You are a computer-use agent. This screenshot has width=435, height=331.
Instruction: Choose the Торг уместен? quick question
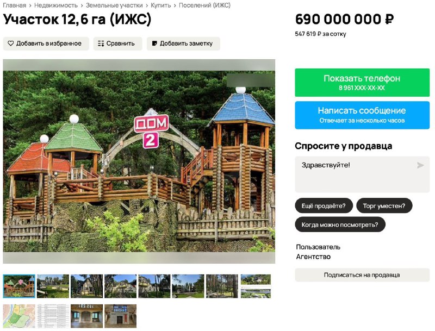pyautogui.click(x=384, y=205)
